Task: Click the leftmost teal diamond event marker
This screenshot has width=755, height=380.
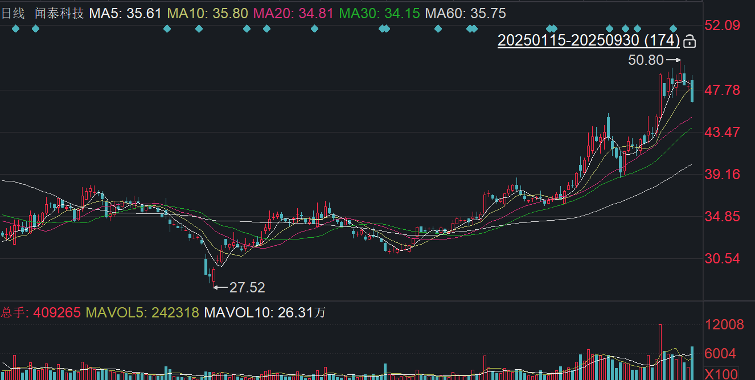Action: tap(15, 28)
